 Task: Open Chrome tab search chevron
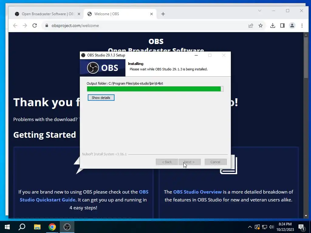pyautogui.click(x=260, y=11)
